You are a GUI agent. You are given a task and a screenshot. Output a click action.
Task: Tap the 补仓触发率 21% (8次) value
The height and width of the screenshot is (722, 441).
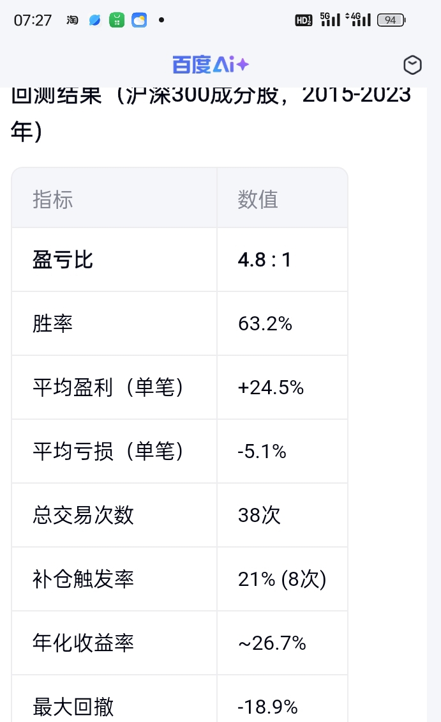point(282,580)
